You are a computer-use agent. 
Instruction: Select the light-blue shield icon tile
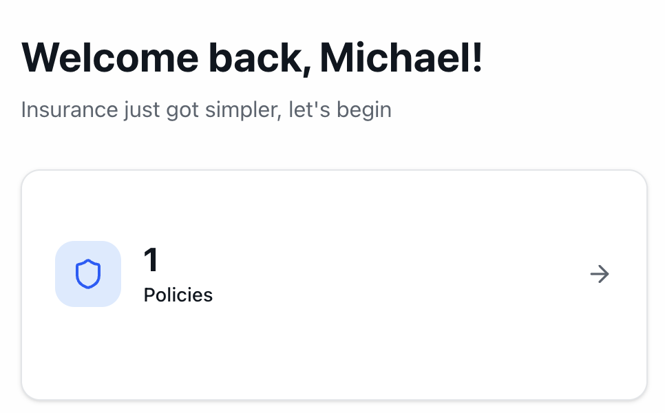(x=88, y=274)
